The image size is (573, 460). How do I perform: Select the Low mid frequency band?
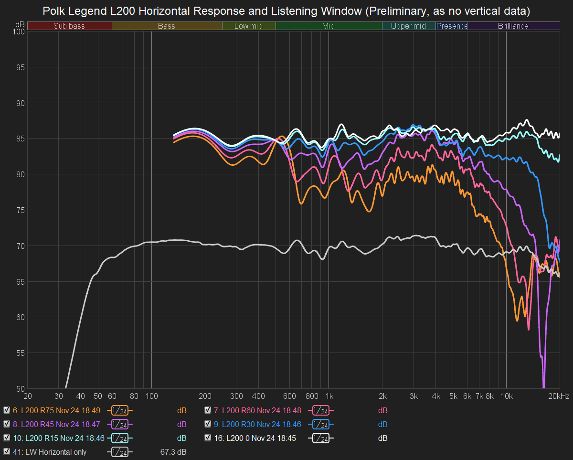[x=249, y=26]
